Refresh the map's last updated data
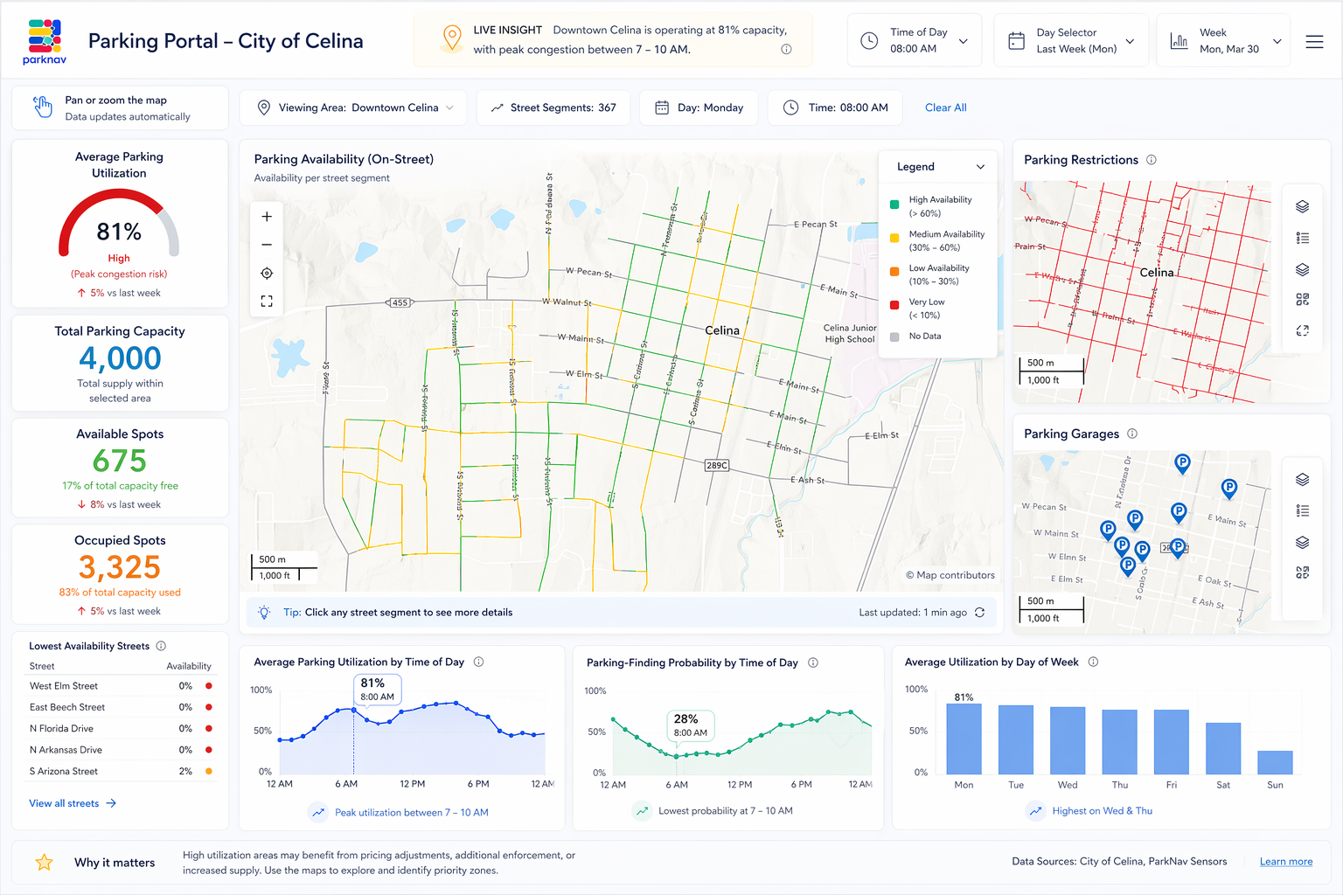This screenshot has width=1343, height=895. tap(980, 613)
